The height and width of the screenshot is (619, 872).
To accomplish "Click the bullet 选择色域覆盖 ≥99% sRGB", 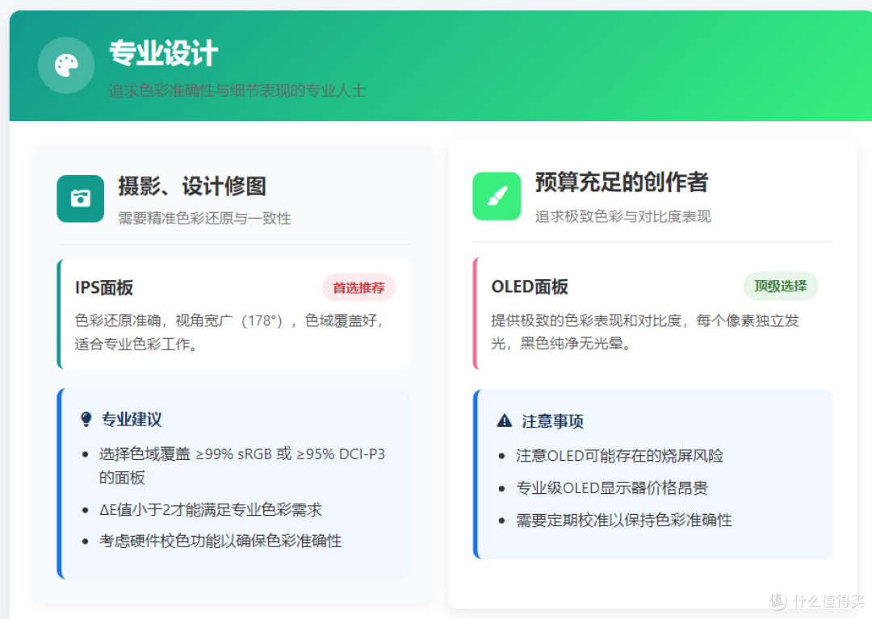I will pos(242,466).
